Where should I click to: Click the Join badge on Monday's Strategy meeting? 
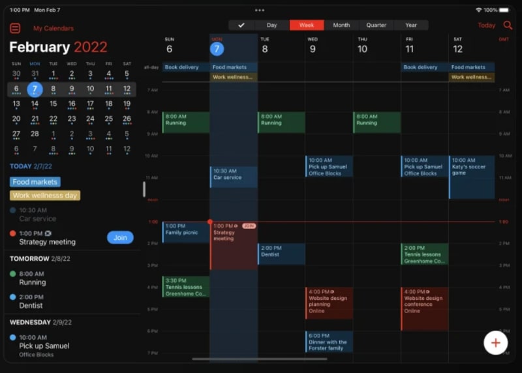[x=249, y=226]
